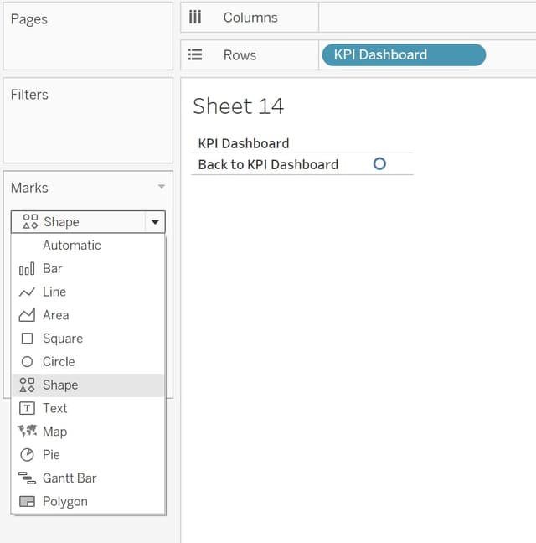Select the Area mark type icon
Viewport: 536px width, 543px height.
(27, 315)
